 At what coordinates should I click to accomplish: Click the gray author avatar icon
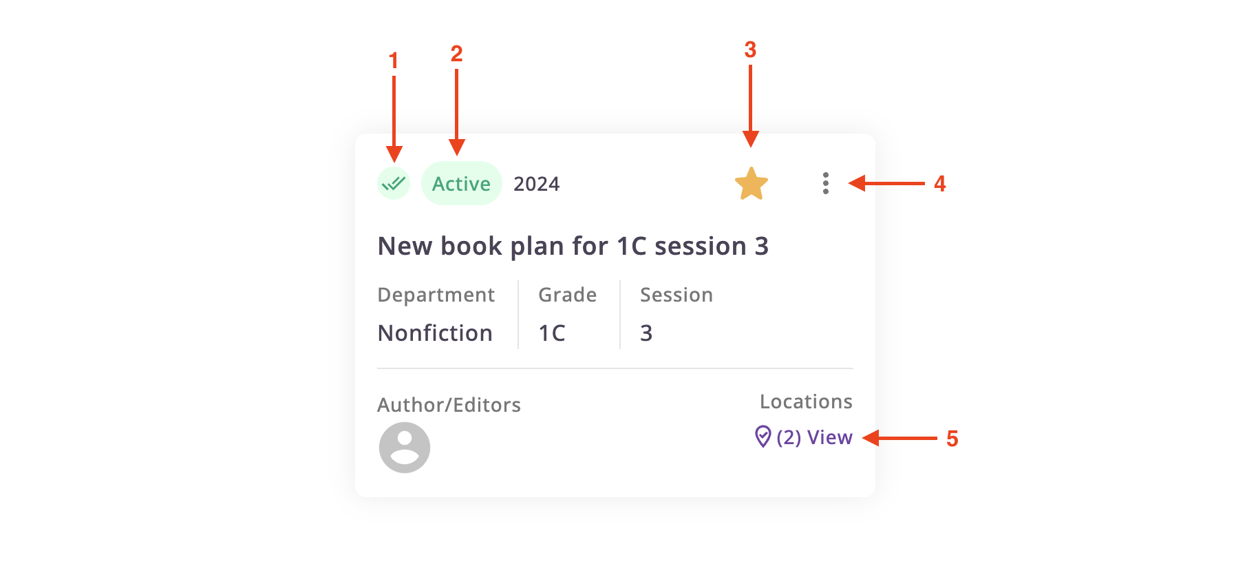pos(405,448)
